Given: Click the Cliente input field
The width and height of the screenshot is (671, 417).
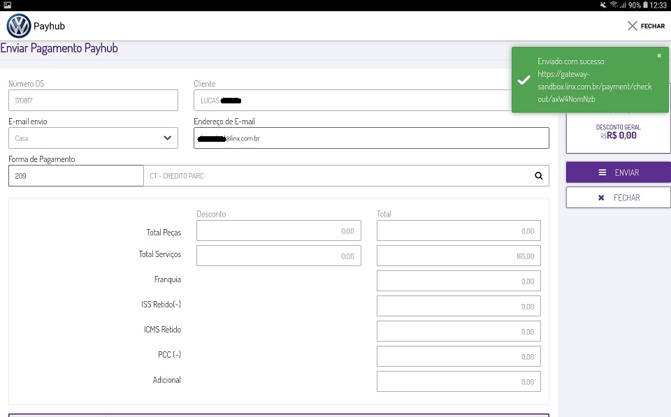Looking at the screenshot, I should pyautogui.click(x=352, y=101).
